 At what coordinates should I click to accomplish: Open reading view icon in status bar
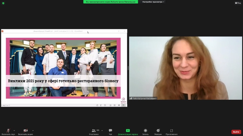[119, 105]
